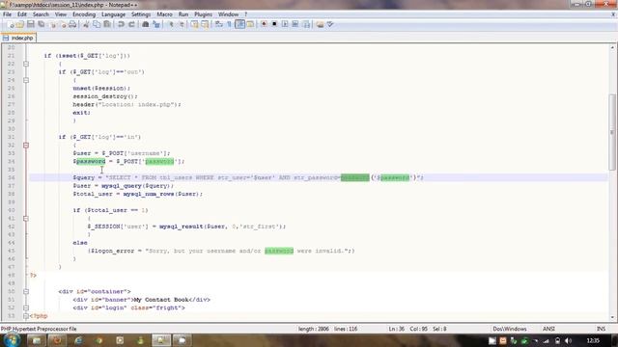This screenshot has width=618, height=347.
Task: Click the Open file toolbar icon
Action: (20, 24)
